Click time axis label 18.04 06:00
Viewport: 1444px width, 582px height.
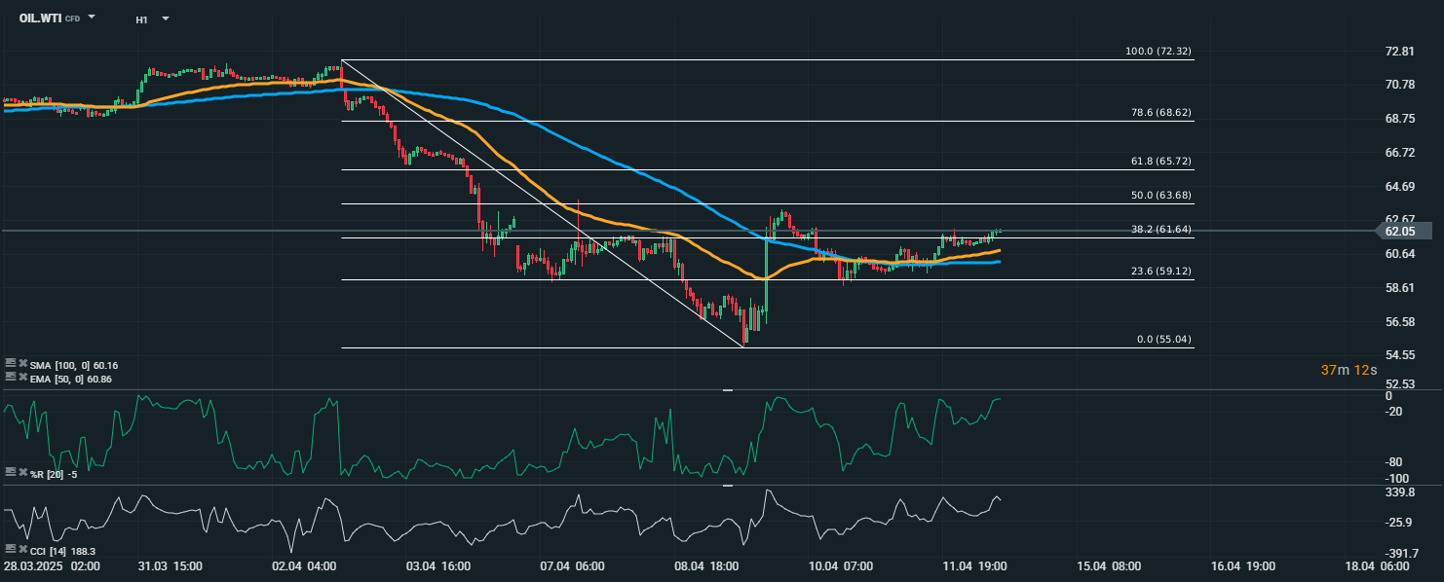tap(1376, 566)
